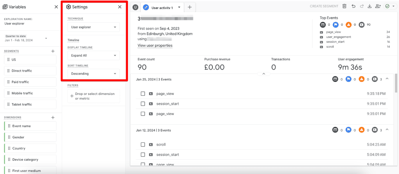Select the Country dimension
399x174 pixels.
click(30, 148)
